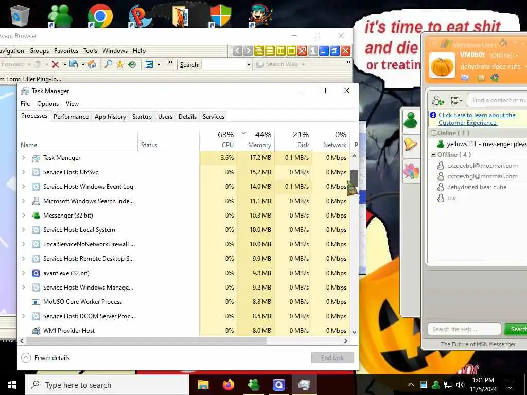The width and height of the screenshot is (527, 395).
Task: Expand Service Host: UtcSvc row
Action: pyautogui.click(x=23, y=172)
